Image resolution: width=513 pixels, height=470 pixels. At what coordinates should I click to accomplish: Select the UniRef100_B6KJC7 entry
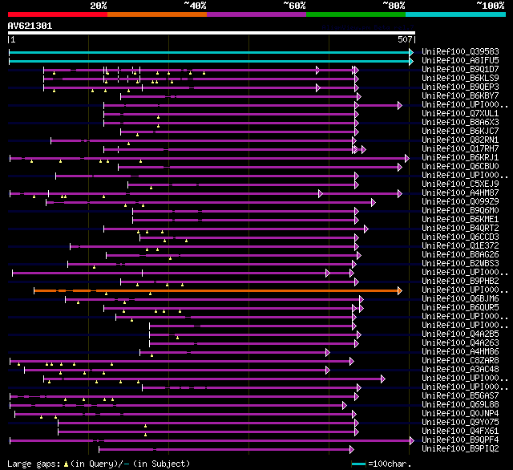point(460,132)
